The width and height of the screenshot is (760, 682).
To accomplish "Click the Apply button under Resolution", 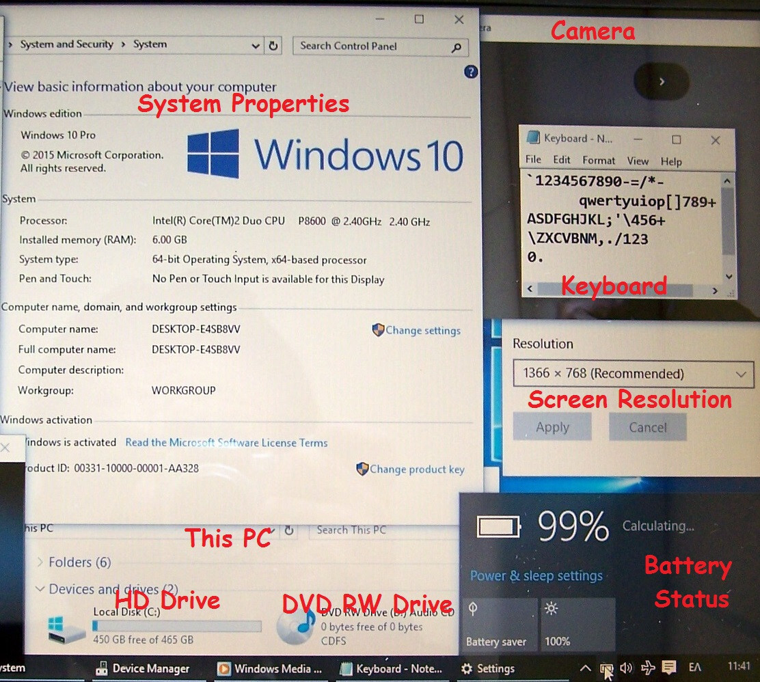I will 552,427.
